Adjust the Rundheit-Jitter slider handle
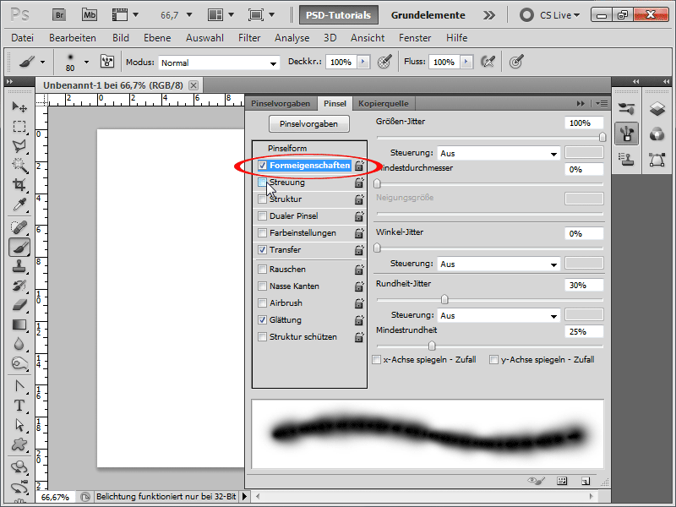Screen dimensions: 676x507 coord(444,299)
